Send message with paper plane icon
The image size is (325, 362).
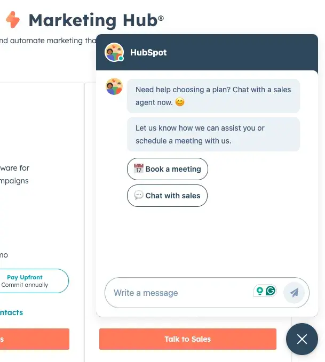click(294, 293)
